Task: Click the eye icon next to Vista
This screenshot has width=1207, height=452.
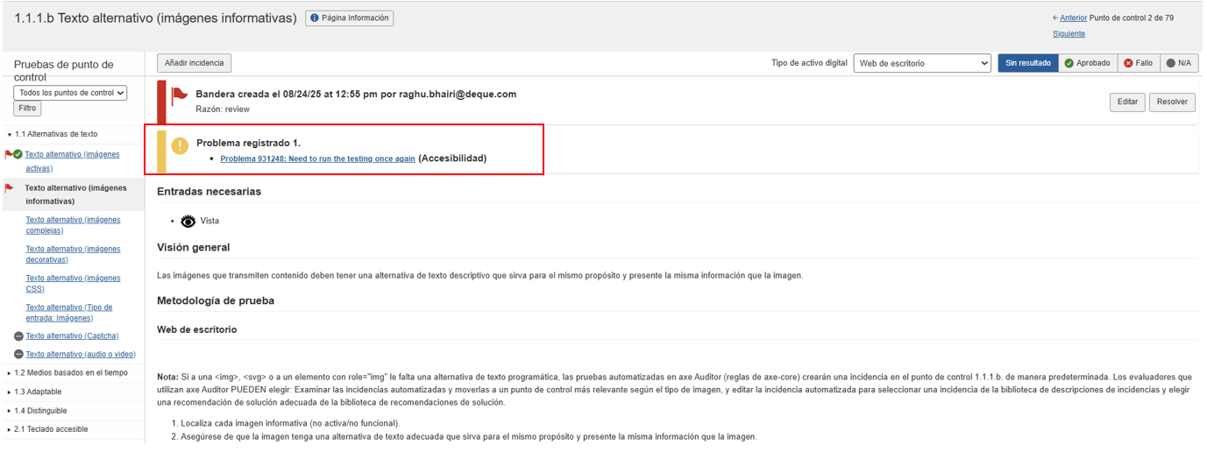Action: (188, 221)
